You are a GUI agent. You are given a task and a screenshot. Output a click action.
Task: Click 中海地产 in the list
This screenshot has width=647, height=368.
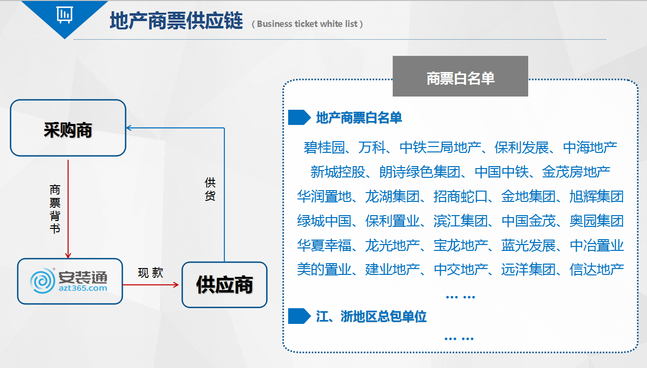(x=590, y=147)
